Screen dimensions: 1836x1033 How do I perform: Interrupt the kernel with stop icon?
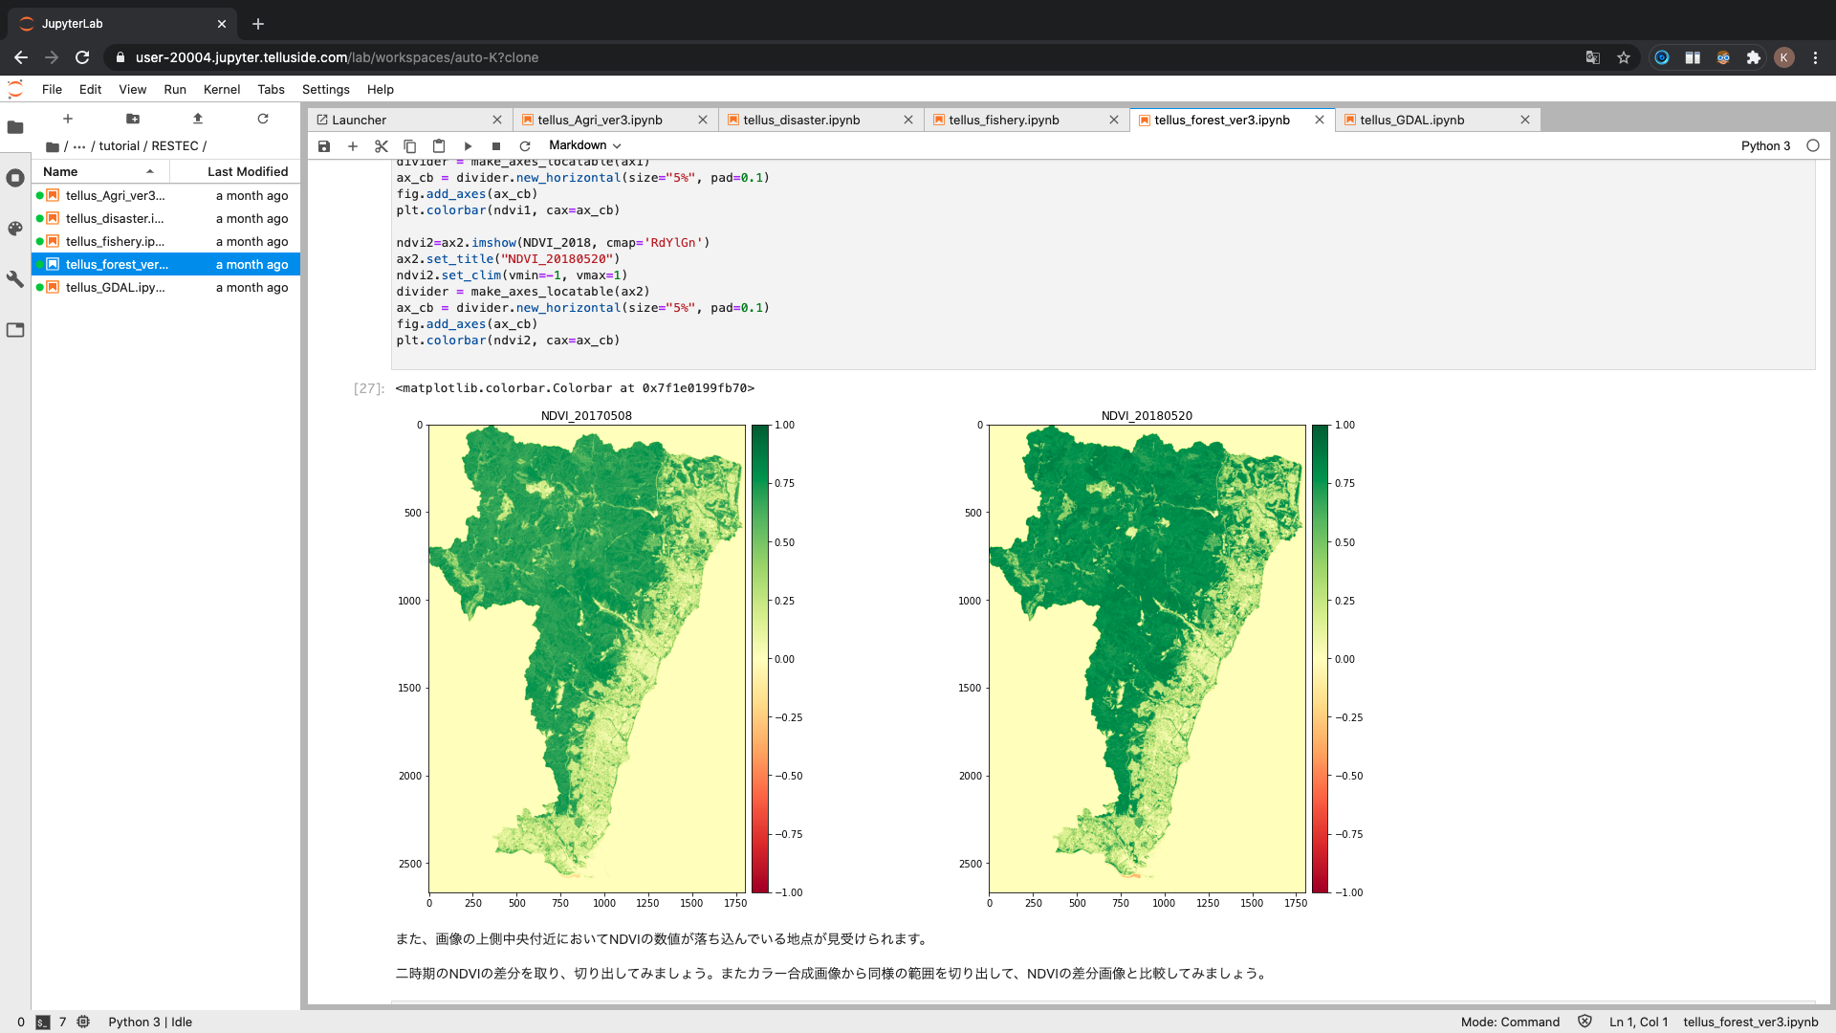click(496, 146)
